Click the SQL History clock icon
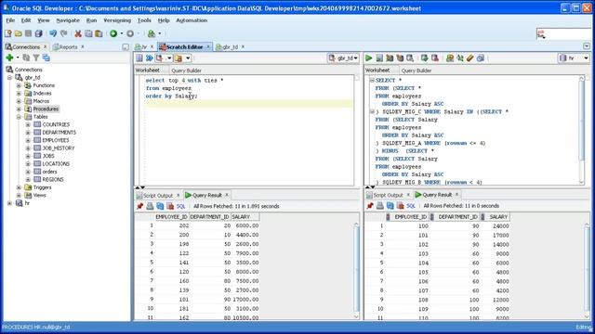The height and width of the screenshot is (334, 595). (x=481, y=58)
